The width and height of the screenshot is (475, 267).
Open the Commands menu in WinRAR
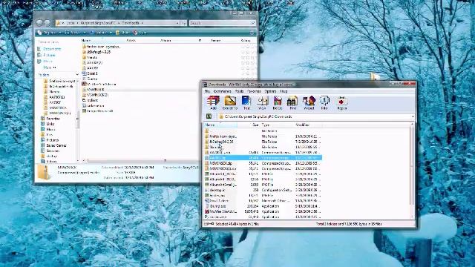point(223,91)
